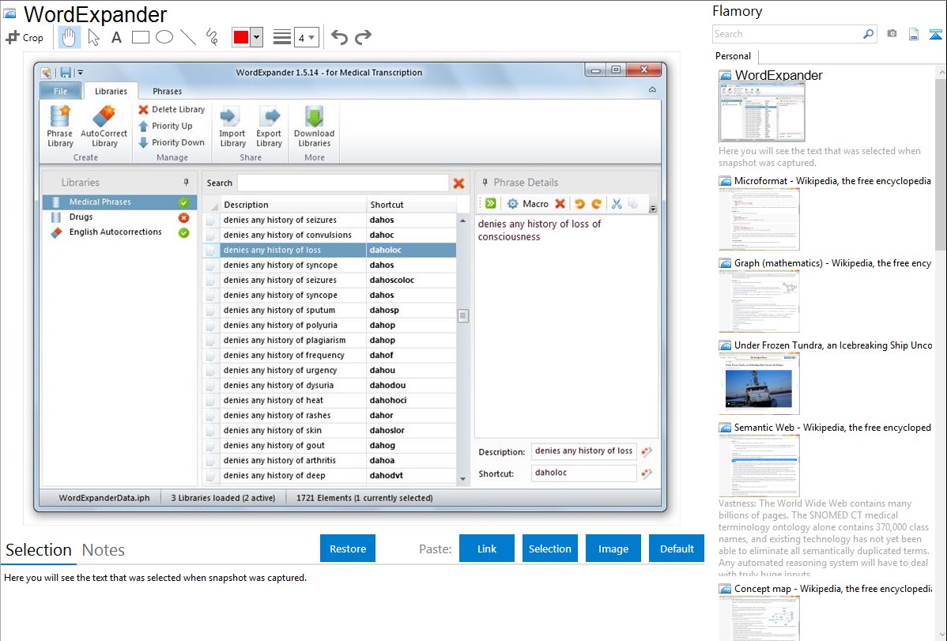Open the File tab

(60, 91)
